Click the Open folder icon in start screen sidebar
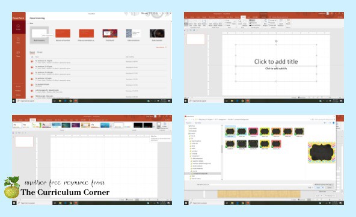This screenshot has width=356, height=217. click(x=18, y=53)
